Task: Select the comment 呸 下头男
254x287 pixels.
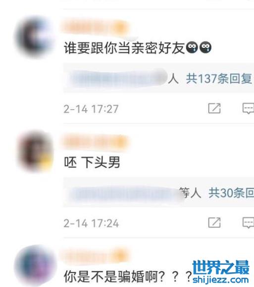Action: pyautogui.click(x=92, y=163)
